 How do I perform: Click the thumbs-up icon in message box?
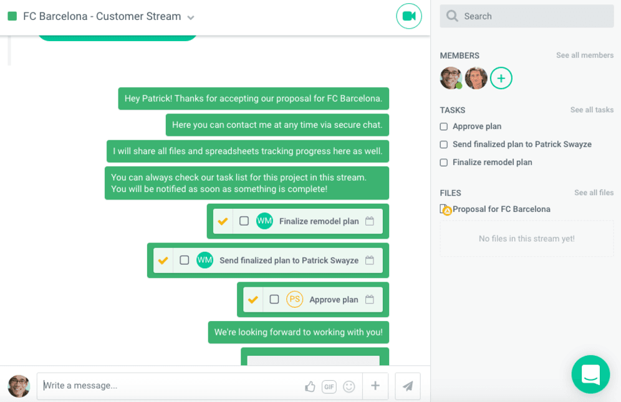pyautogui.click(x=310, y=386)
